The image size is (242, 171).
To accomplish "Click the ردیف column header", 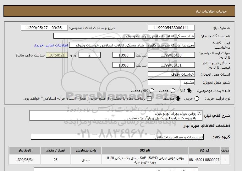I will [225, 151].
